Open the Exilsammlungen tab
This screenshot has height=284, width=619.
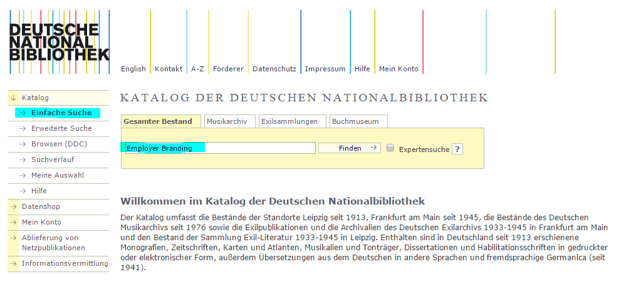292,121
